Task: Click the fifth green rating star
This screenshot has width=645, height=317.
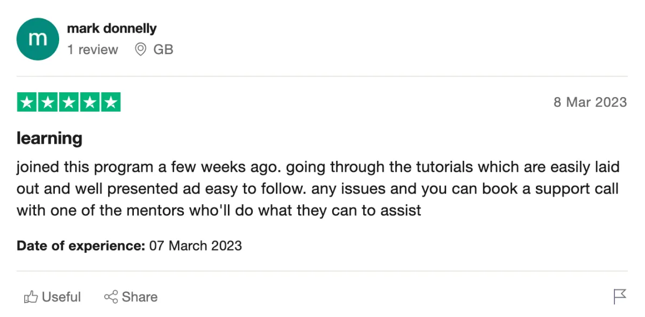Action: click(111, 102)
